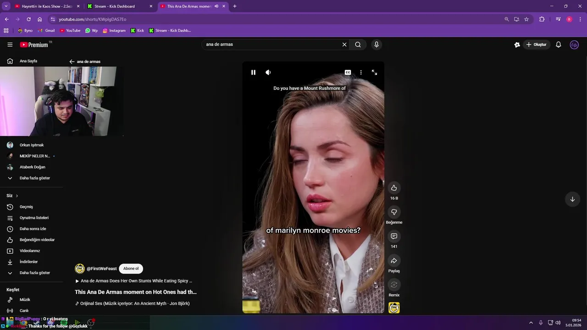The image size is (587, 330).
Task: Open the Ataberk Doğan subscription
Action: [32, 167]
